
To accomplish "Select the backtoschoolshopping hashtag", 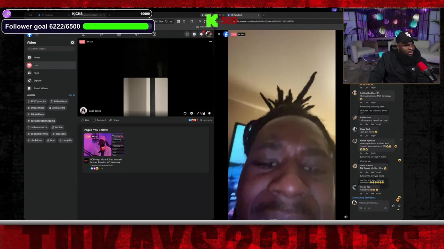I will 41,121.
